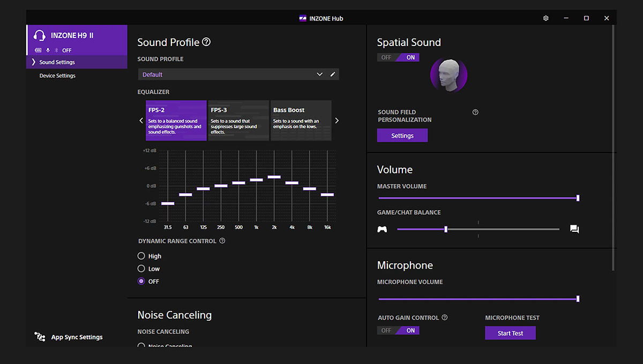This screenshot has width=643, height=364.
Task: Click the Game/Chat Balance slider handle
Action: (x=446, y=229)
